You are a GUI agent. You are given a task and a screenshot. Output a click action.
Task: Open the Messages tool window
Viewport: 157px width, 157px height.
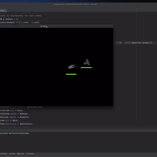pos(30,154)
